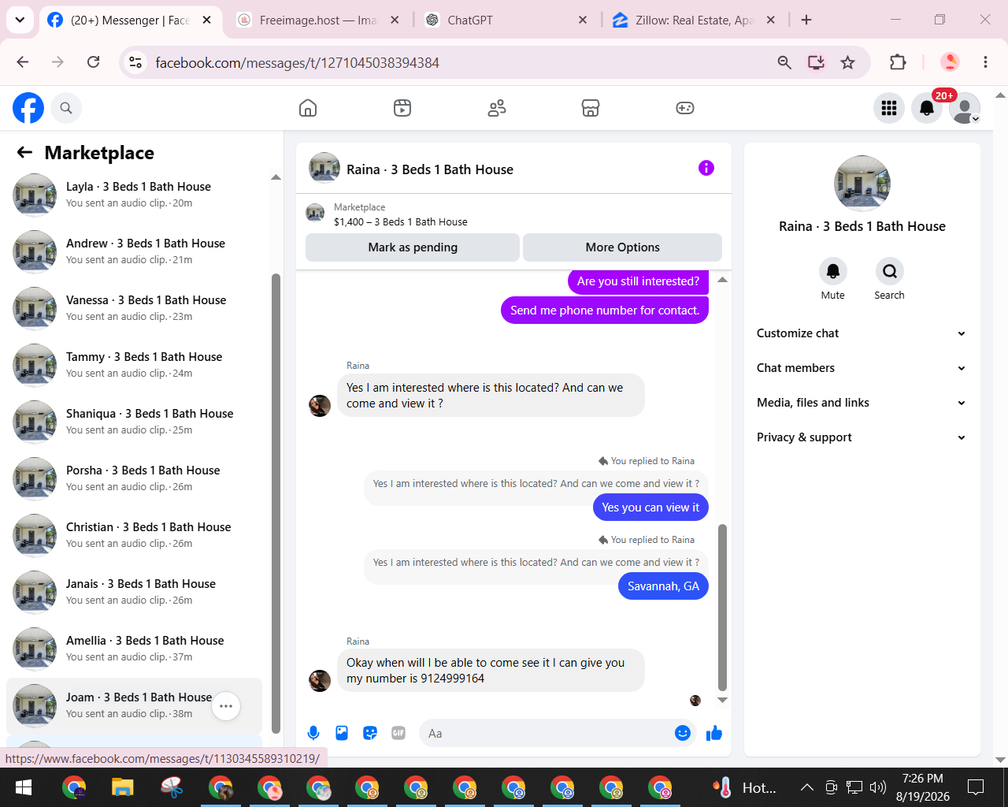The image size is (1008, 807).
Task: Mute this conversation with the bell icon
Action: pyautogui.click(x=833, y=271)
